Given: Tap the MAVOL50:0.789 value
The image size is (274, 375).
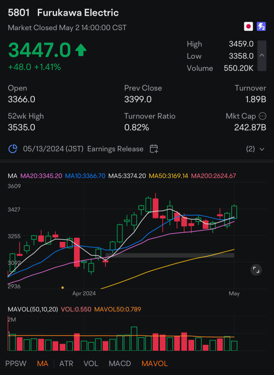Looking at the screenshot, I should pyautogui.click(x=118, y=309).
